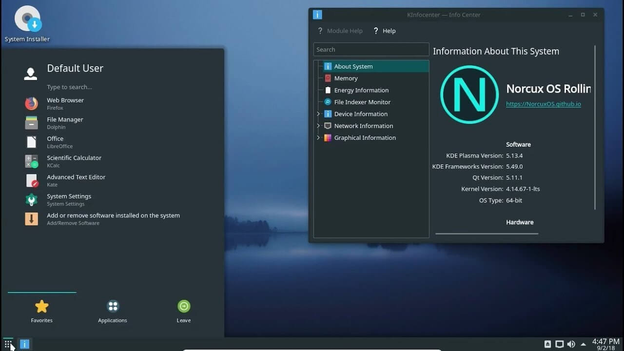Click the Kernel Version value 4.14.67-1-lts
The width and height of the screenshot is (624, 351).
point(523,189)
